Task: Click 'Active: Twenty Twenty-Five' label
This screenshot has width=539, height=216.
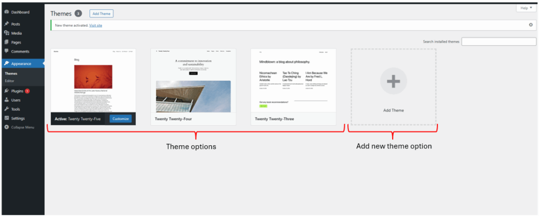Action: (78, 119)
